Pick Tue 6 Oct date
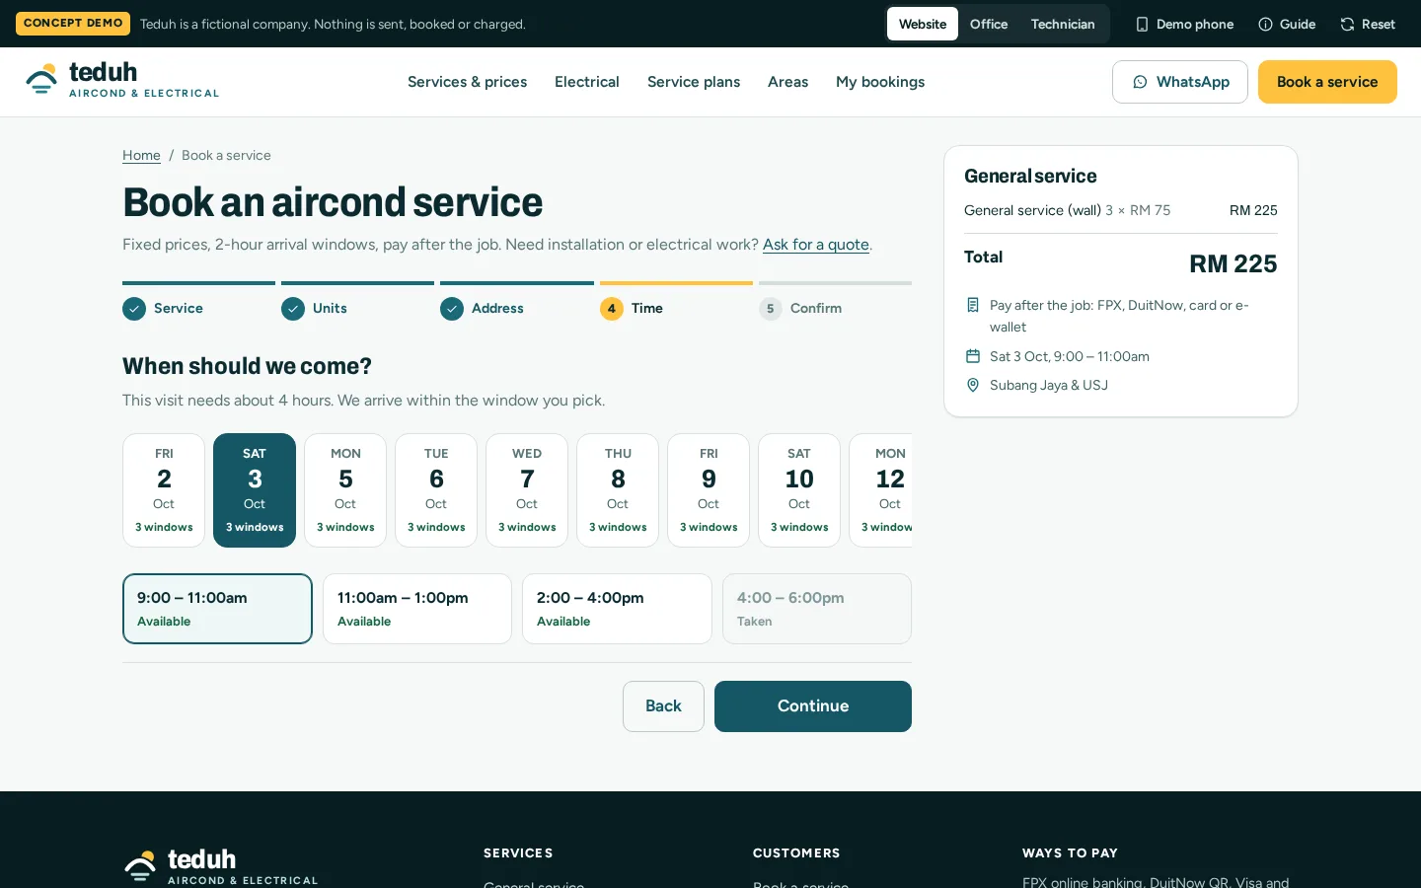Viewport: 1421px width, 888px height. coord(436,490)
